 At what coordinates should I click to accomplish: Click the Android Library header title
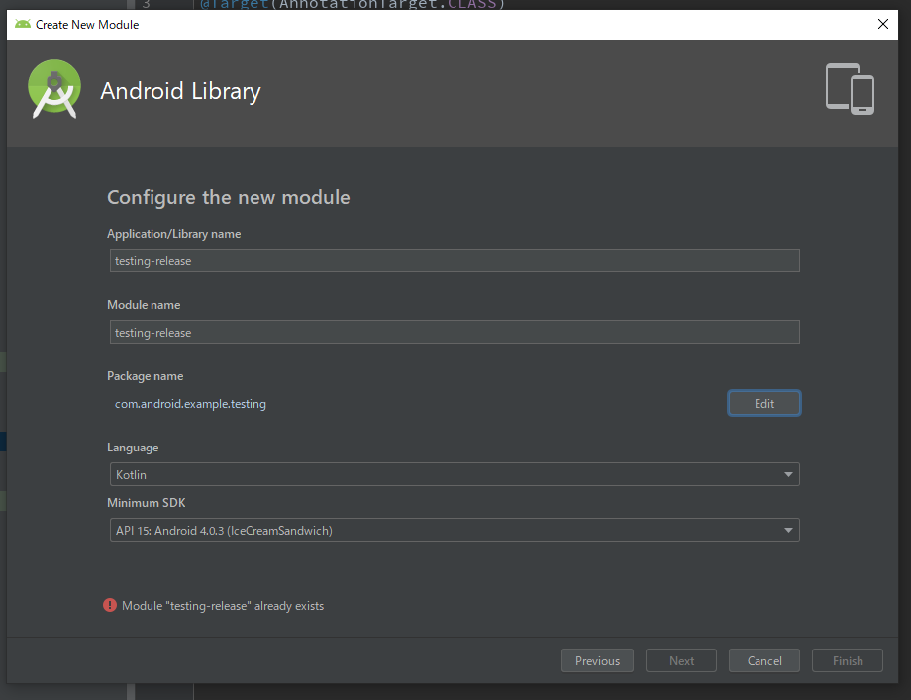[180, 90]
